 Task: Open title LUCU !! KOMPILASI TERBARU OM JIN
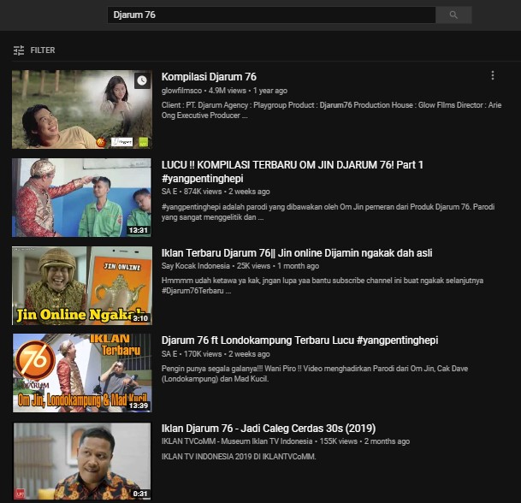point(292,171)
